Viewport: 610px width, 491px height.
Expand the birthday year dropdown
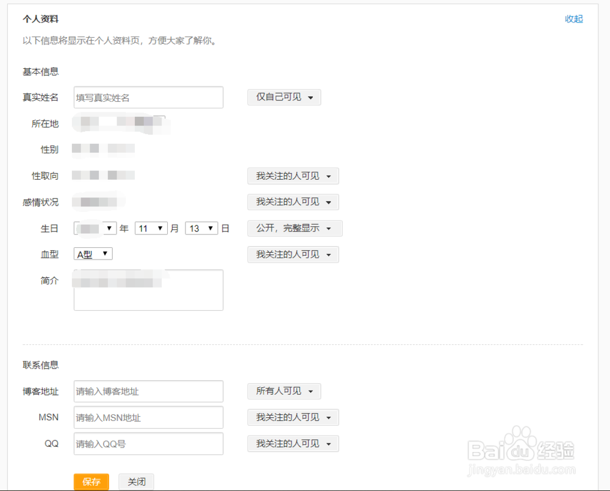click(95, 228)
